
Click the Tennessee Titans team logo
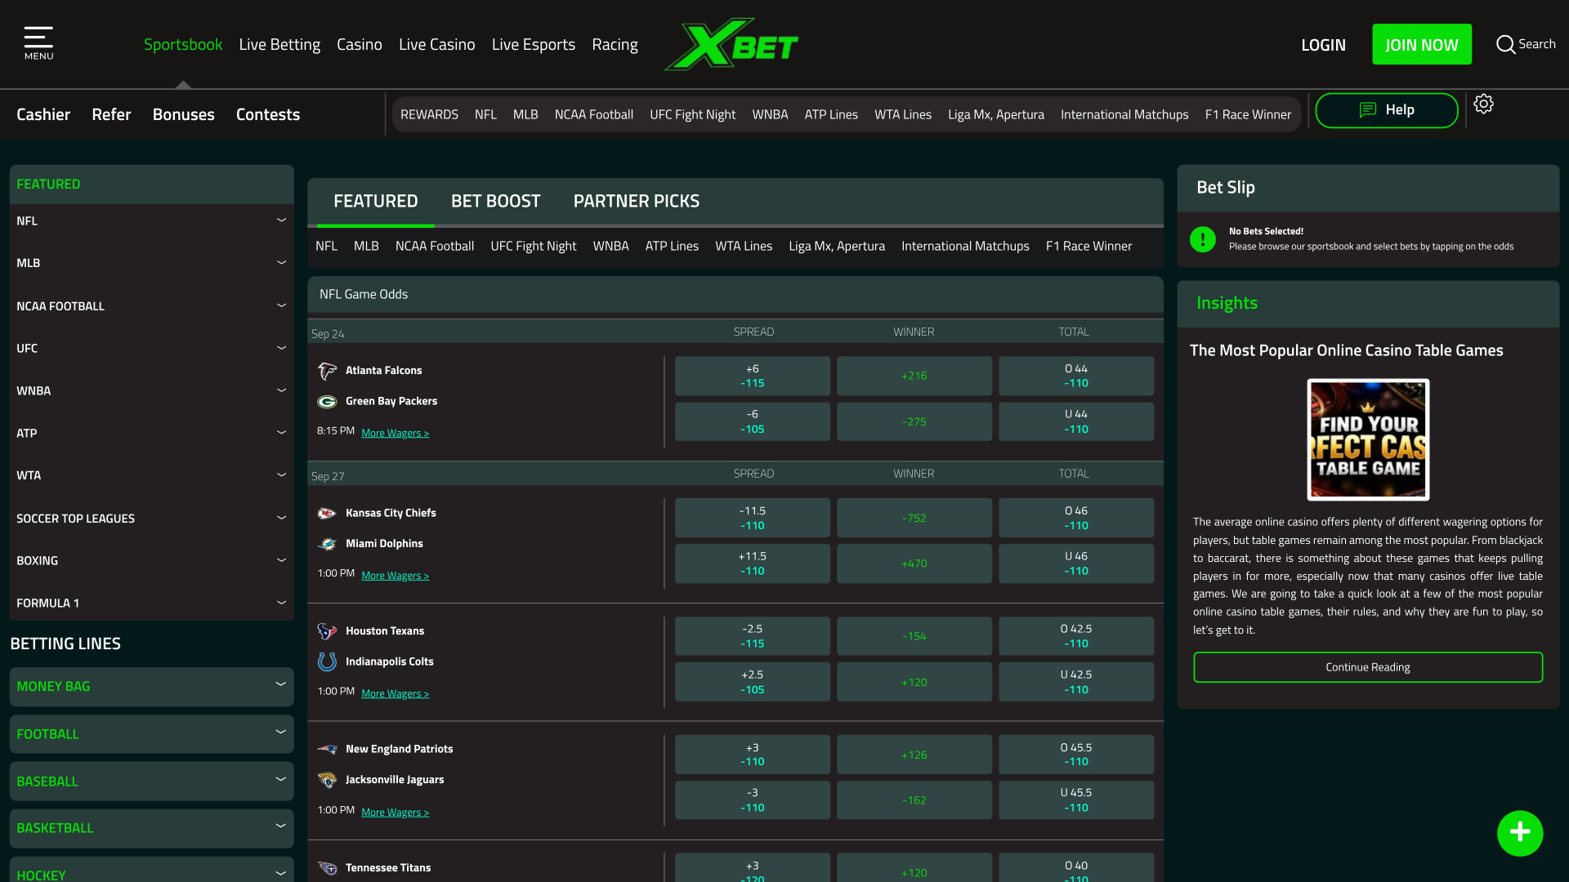pyautogui.click(x=327, y=867)
